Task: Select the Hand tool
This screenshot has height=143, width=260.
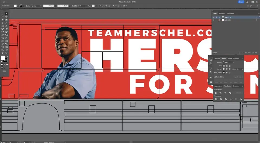Action: (3, 53)
